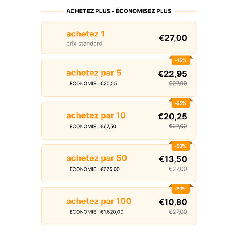Select the €10,80 unit price
Image resolution: width=238 pixels, height=238 pixels.
[x=173, y=202]
